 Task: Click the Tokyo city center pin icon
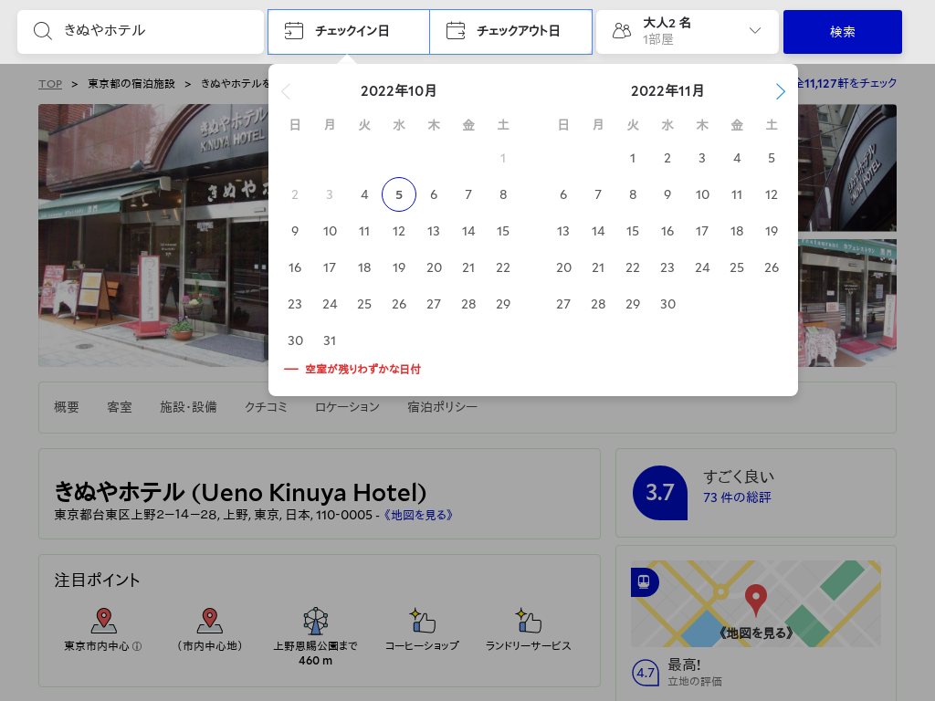(104, 621)
